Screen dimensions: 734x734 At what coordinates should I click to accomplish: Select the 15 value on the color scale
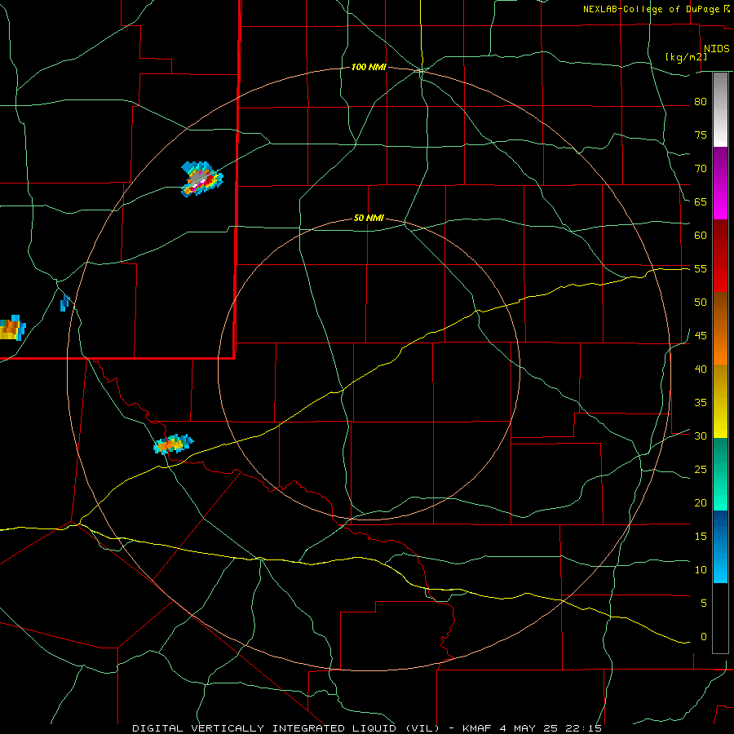[x=701, y=536]
